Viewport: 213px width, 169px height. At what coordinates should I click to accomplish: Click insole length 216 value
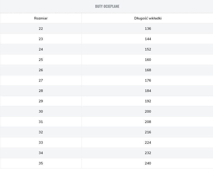click(148, 132)
